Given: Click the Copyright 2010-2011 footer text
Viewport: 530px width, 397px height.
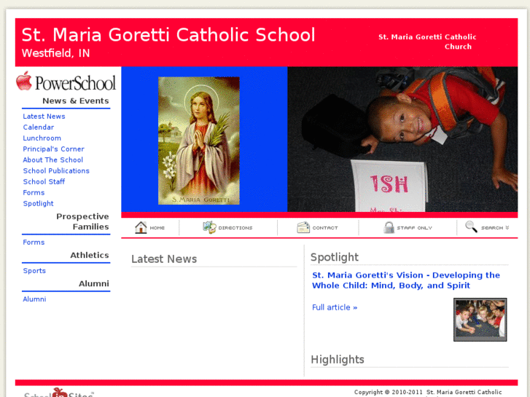Looking at the screenshot, I should [x=428, y=393].
